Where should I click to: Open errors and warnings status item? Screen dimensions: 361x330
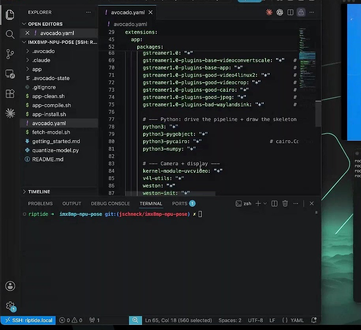[71, 320]
